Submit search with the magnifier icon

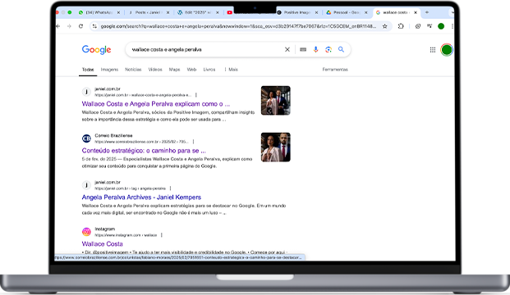pos(341,49)
